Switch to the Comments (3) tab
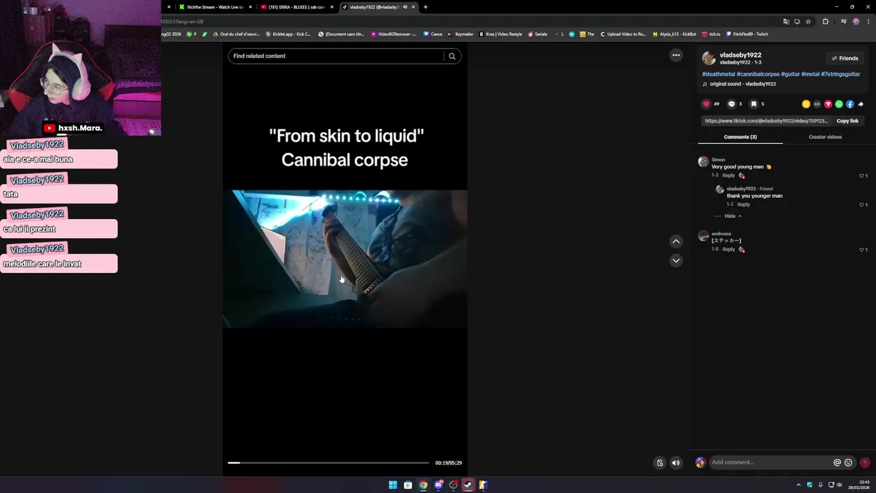Viewport: 876px width, 493px height. pyautogui.click(x=740, y=137)
